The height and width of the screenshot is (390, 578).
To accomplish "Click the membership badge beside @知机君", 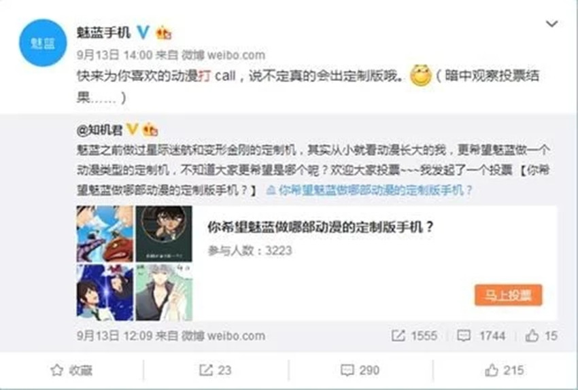I will 150,130.
